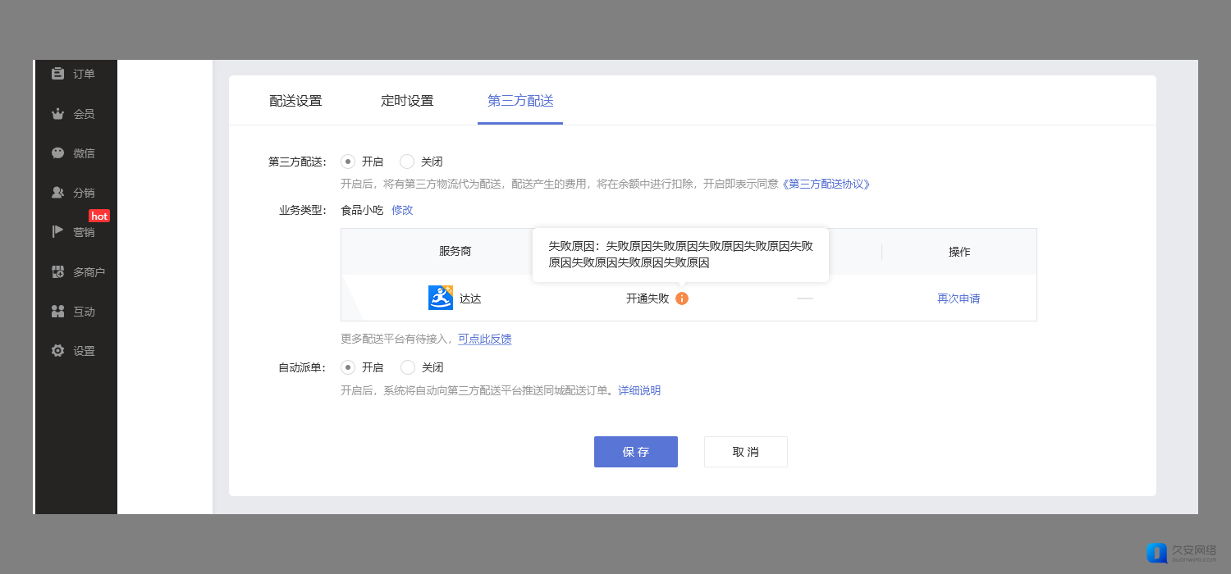Screen dimensions: 1231x574
Task: Click the 保存 save button
Action: (x=636, y=452)
